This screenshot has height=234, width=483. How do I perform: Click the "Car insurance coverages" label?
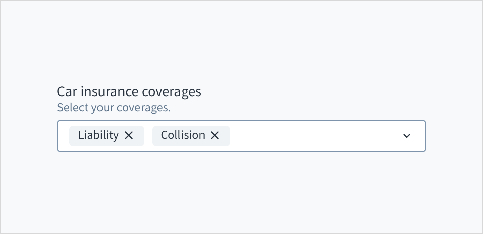pyautogui.click(x=129, y=92)
